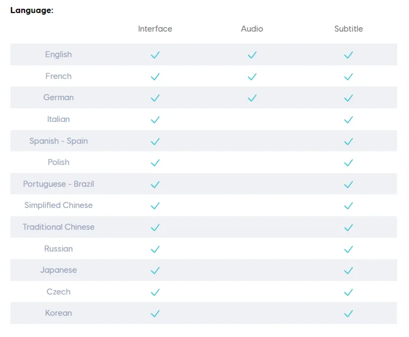This screenshot has width=409, height=337.
Task: Click the Interface column header
Action: [x=155, y=29]
